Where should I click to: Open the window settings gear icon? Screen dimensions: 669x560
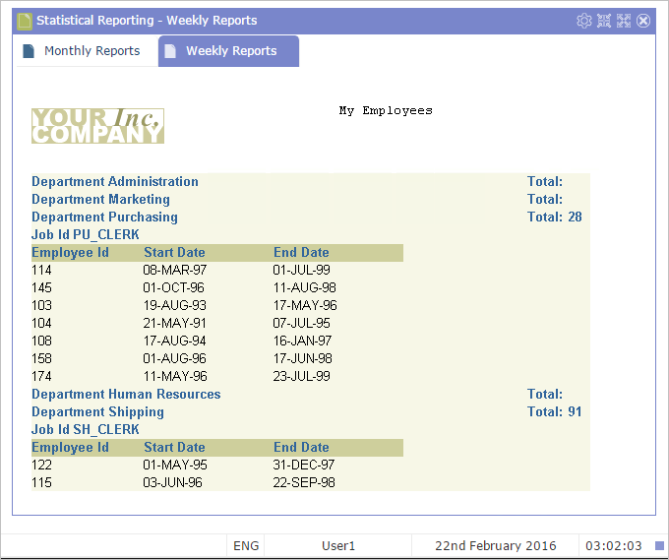pos(584,21)
